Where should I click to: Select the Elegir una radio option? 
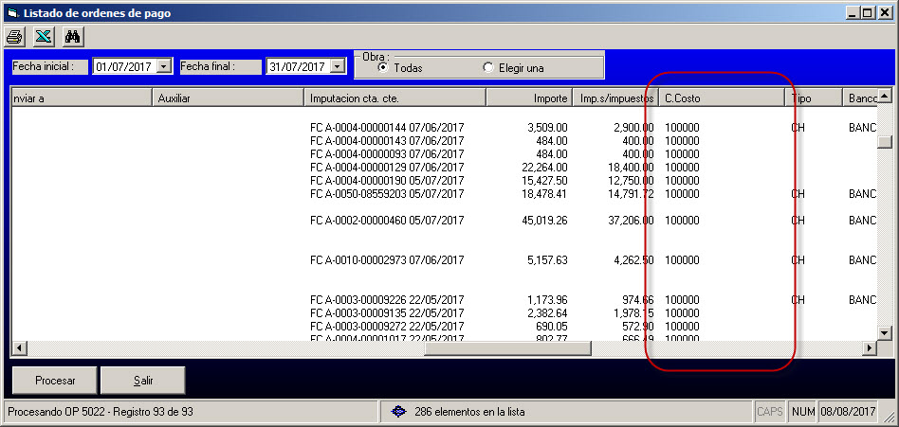[x=488, y=67]
